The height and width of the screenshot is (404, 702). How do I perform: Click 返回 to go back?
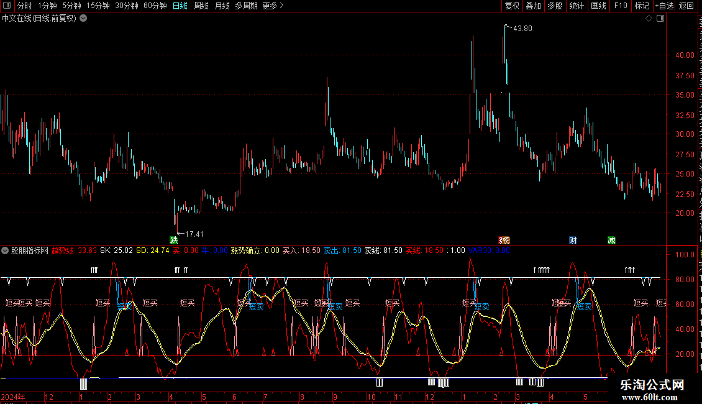tap(686, 6)
